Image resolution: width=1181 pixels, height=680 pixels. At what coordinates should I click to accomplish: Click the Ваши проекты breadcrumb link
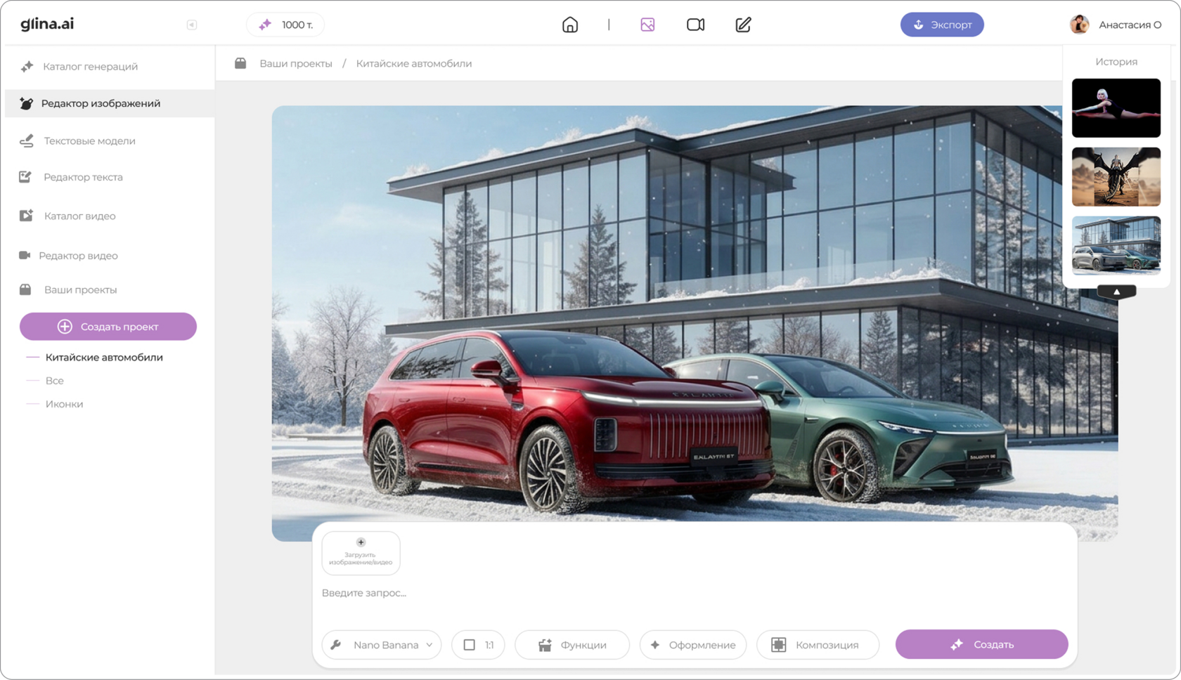[296, 64]
